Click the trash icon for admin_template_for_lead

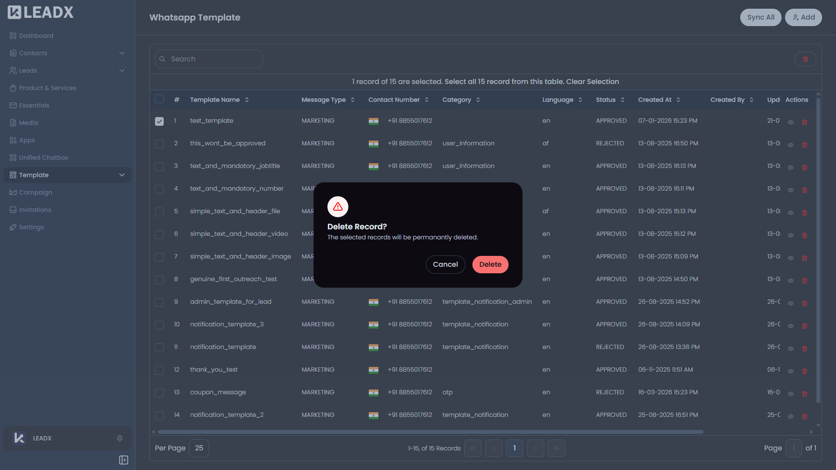point(805,303)
